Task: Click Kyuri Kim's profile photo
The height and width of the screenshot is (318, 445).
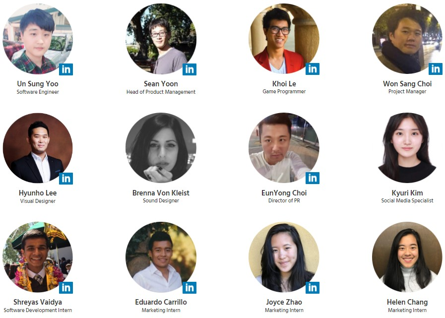Action: (407, 148)
